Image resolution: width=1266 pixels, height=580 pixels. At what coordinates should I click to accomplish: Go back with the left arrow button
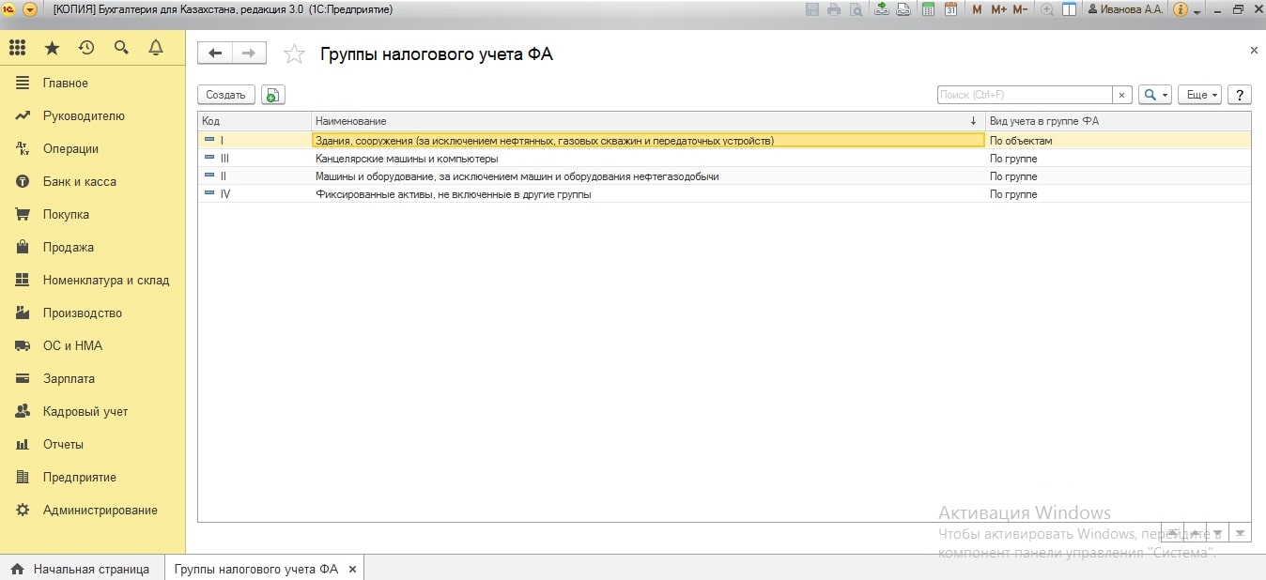[215, 53]
